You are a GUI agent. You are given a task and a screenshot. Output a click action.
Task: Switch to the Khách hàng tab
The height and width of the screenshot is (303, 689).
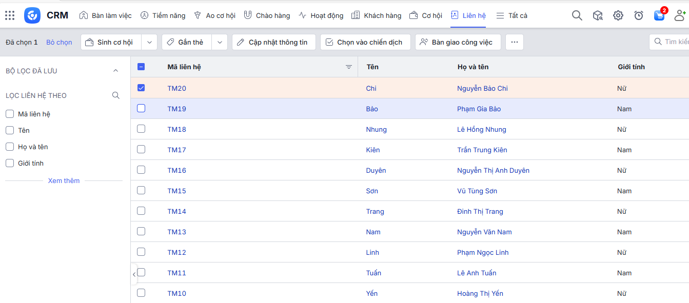click(377, 15)
